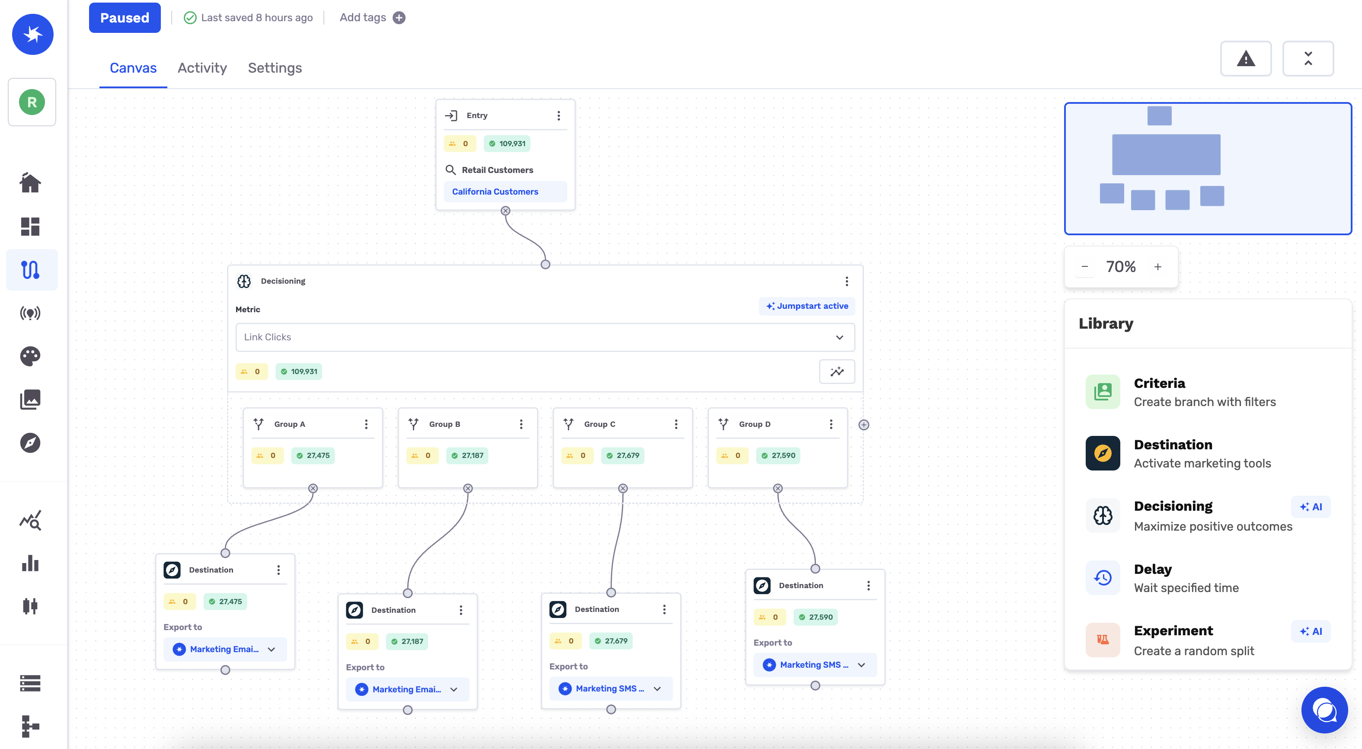Click the Entry node output connector

505,211
